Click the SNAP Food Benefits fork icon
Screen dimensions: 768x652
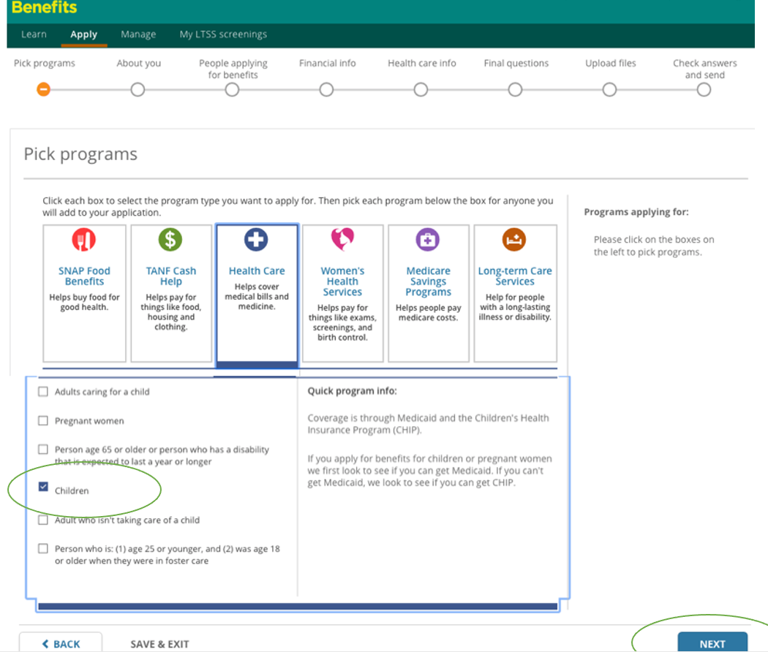point(84,239)
